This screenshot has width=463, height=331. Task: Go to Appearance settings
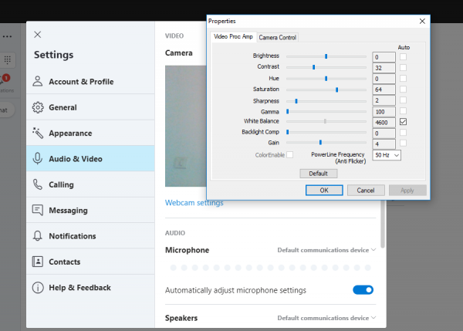pyautogui.click(x=90, y=133)
